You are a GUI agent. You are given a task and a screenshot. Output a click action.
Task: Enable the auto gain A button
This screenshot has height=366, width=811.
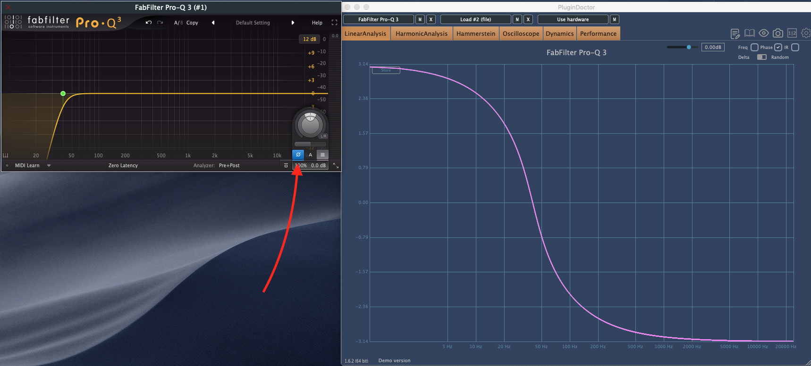pos(310,155)
